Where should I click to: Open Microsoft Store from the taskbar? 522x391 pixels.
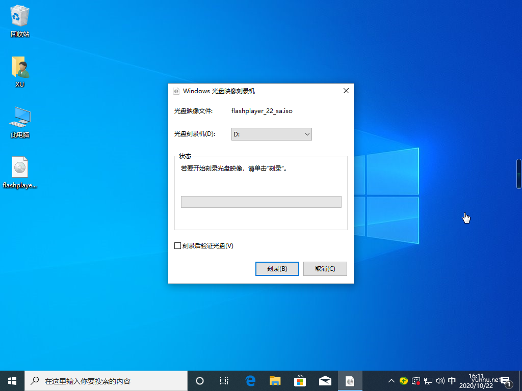click(x=300, y=381)
